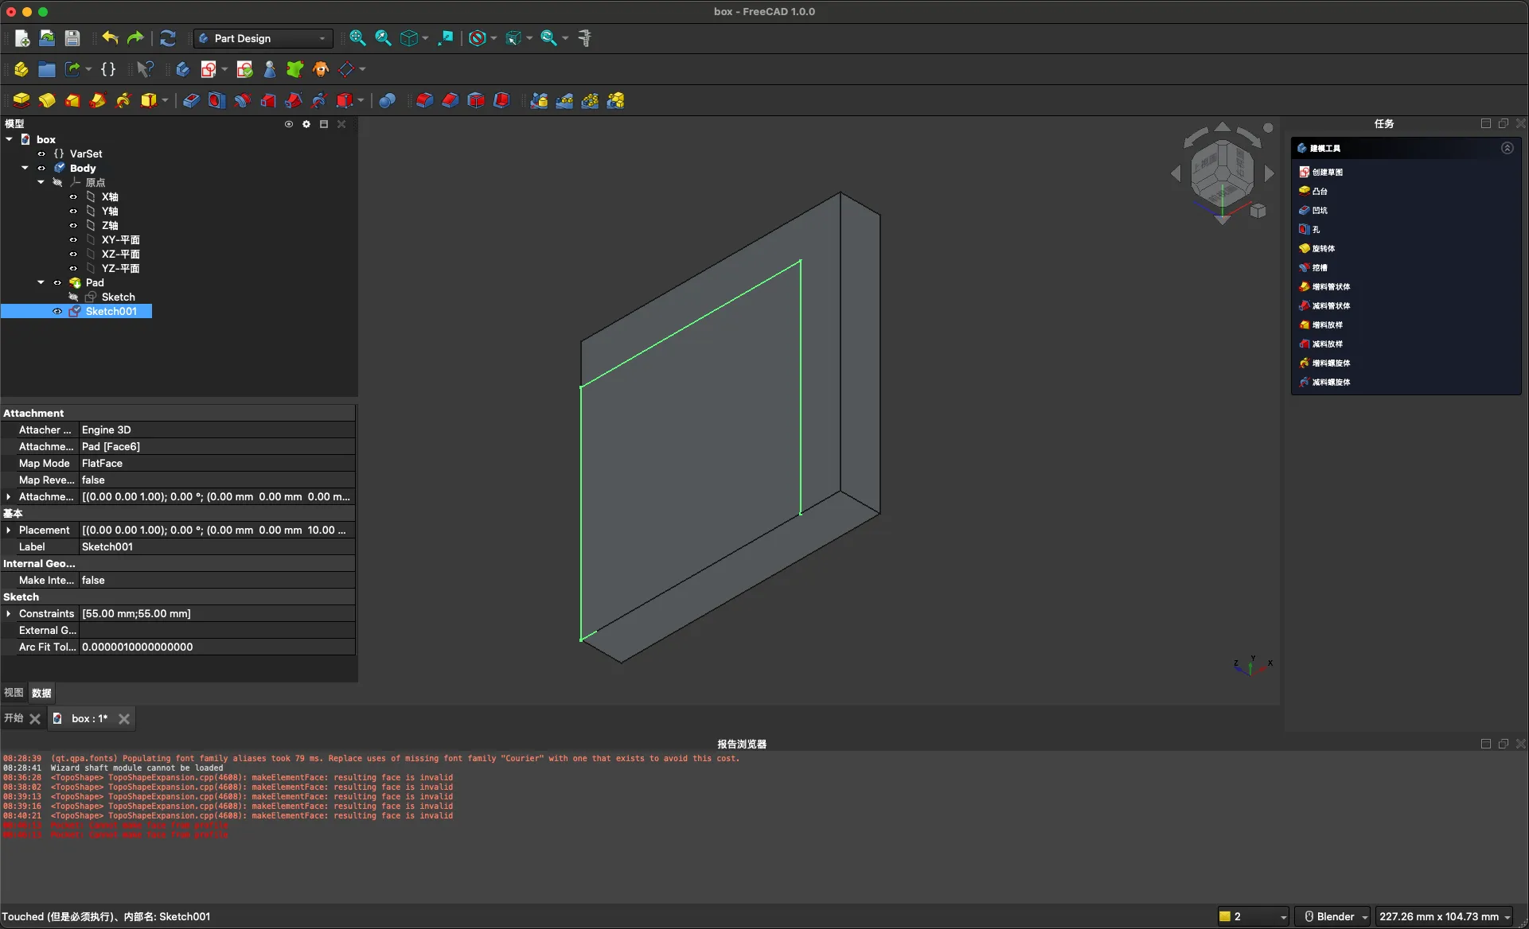
Task: Toggle visibility of the 原点 origin
Action: (57, 182)
